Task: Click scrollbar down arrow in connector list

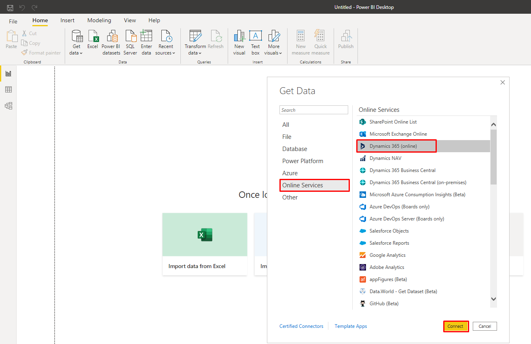Action: (493, 299)
